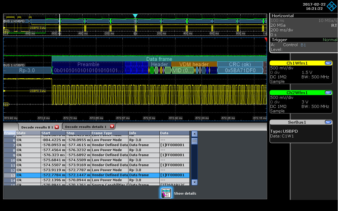Close the Decode results details 1 tab
The image size is (338, 211).
pyautogui.click(x=112, y=127)
